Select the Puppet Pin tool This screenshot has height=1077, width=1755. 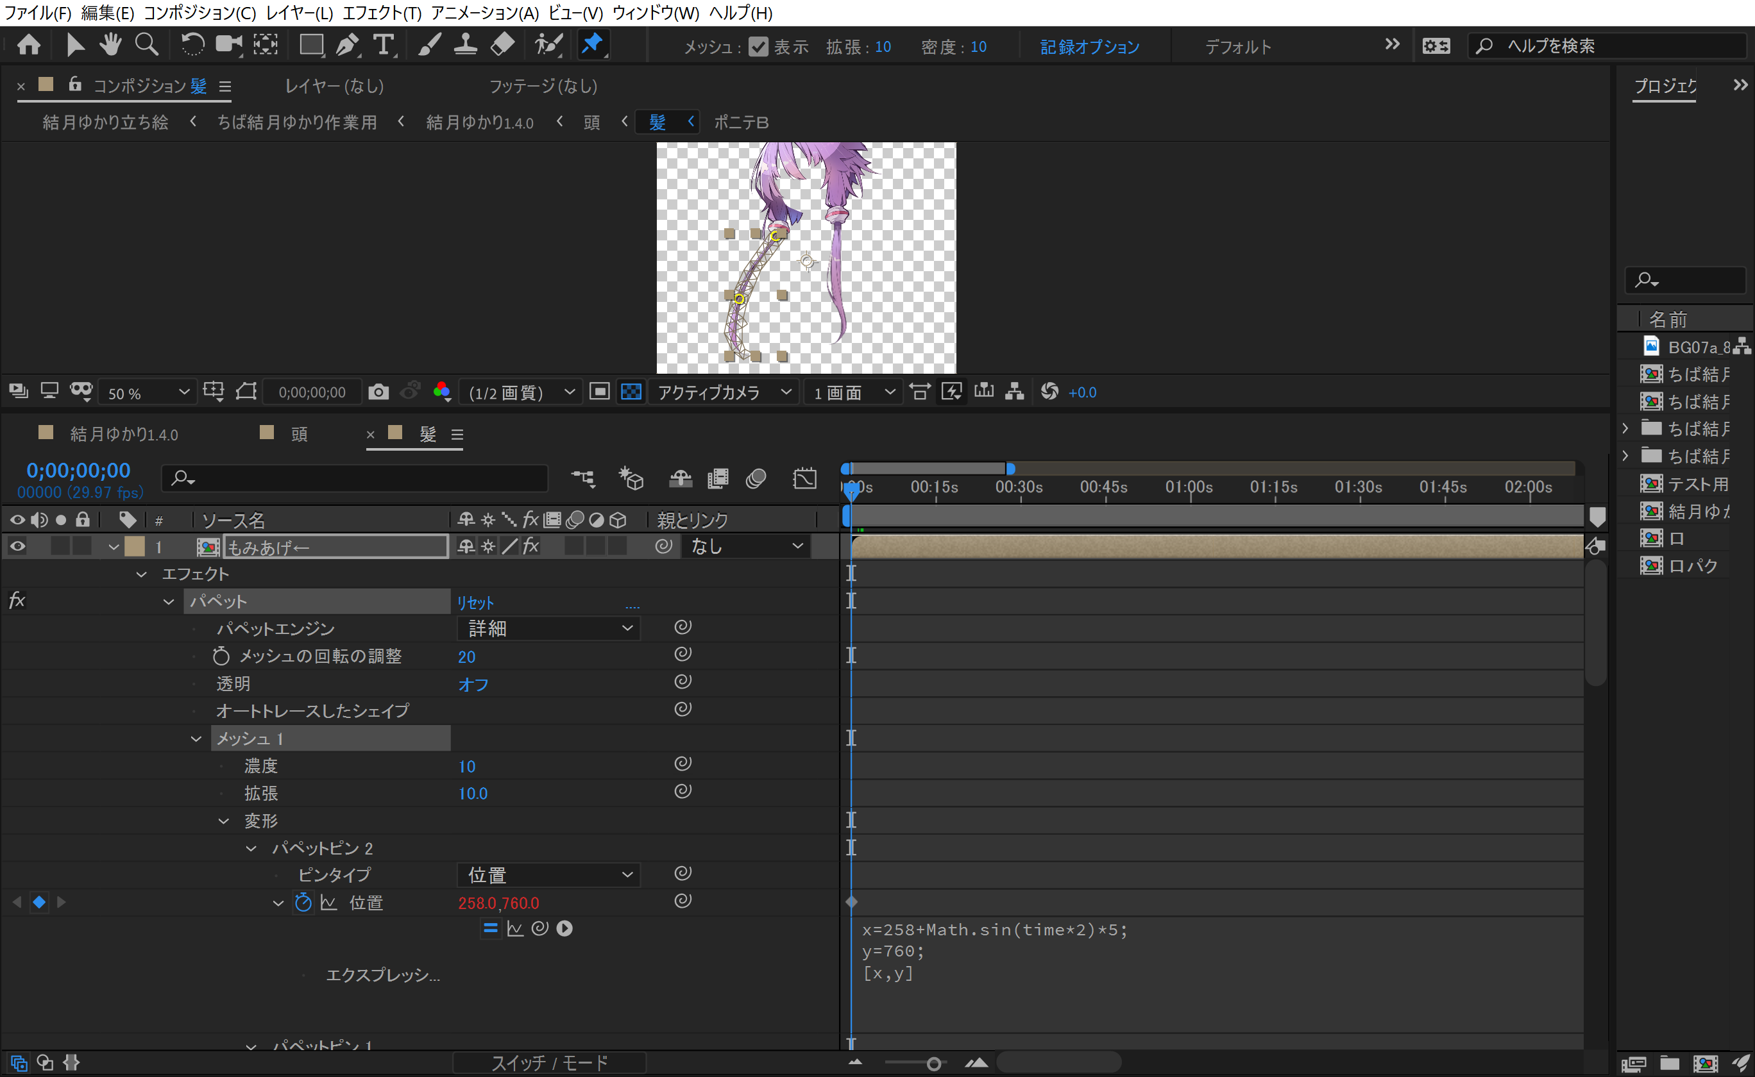tap(592, 45)
